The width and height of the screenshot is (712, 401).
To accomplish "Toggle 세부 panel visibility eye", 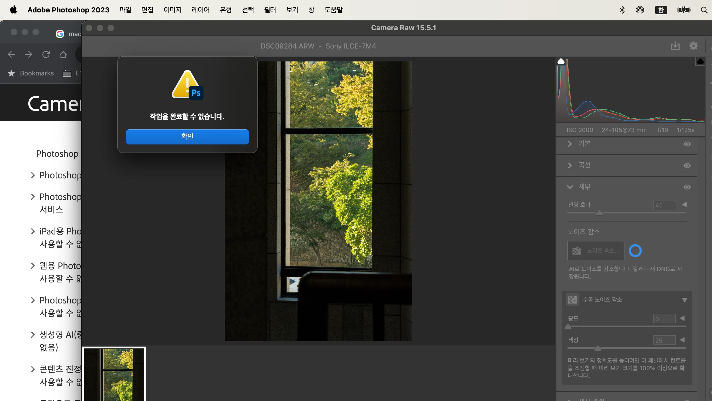I will tap(687, 187).
